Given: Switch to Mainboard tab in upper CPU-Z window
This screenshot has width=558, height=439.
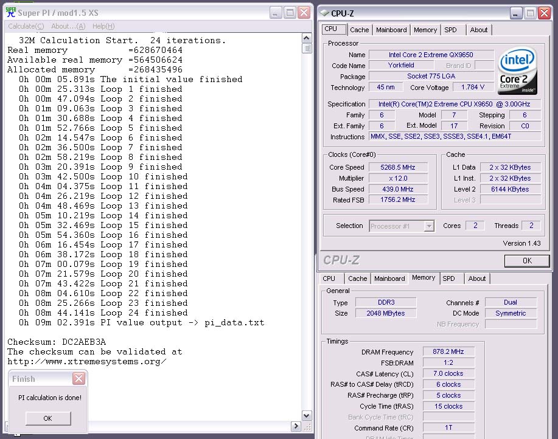Looking at the screenshot, I should [391, 30].
